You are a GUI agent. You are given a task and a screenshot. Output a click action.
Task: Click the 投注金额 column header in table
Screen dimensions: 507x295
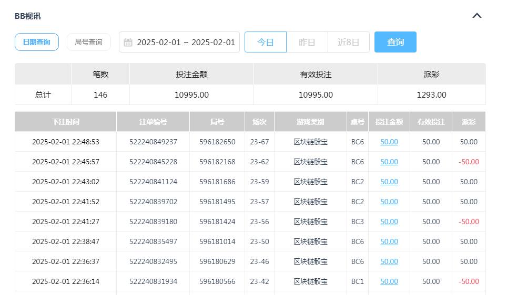pyautogui.click(x=389, y=122)
